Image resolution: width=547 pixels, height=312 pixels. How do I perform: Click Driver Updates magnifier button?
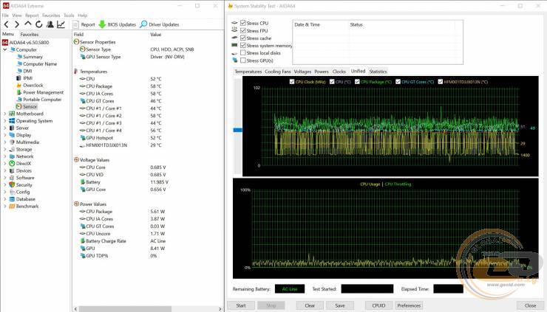click(x=159, y=24)
